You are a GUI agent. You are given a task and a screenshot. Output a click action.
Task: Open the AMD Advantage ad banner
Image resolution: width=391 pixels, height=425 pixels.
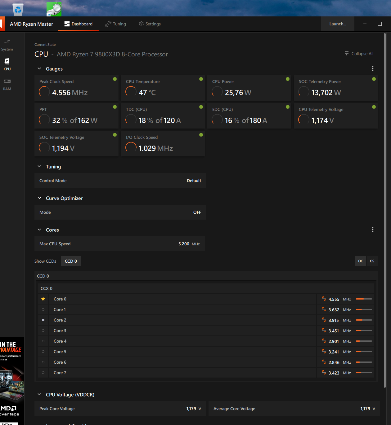[x=12, y=381]
